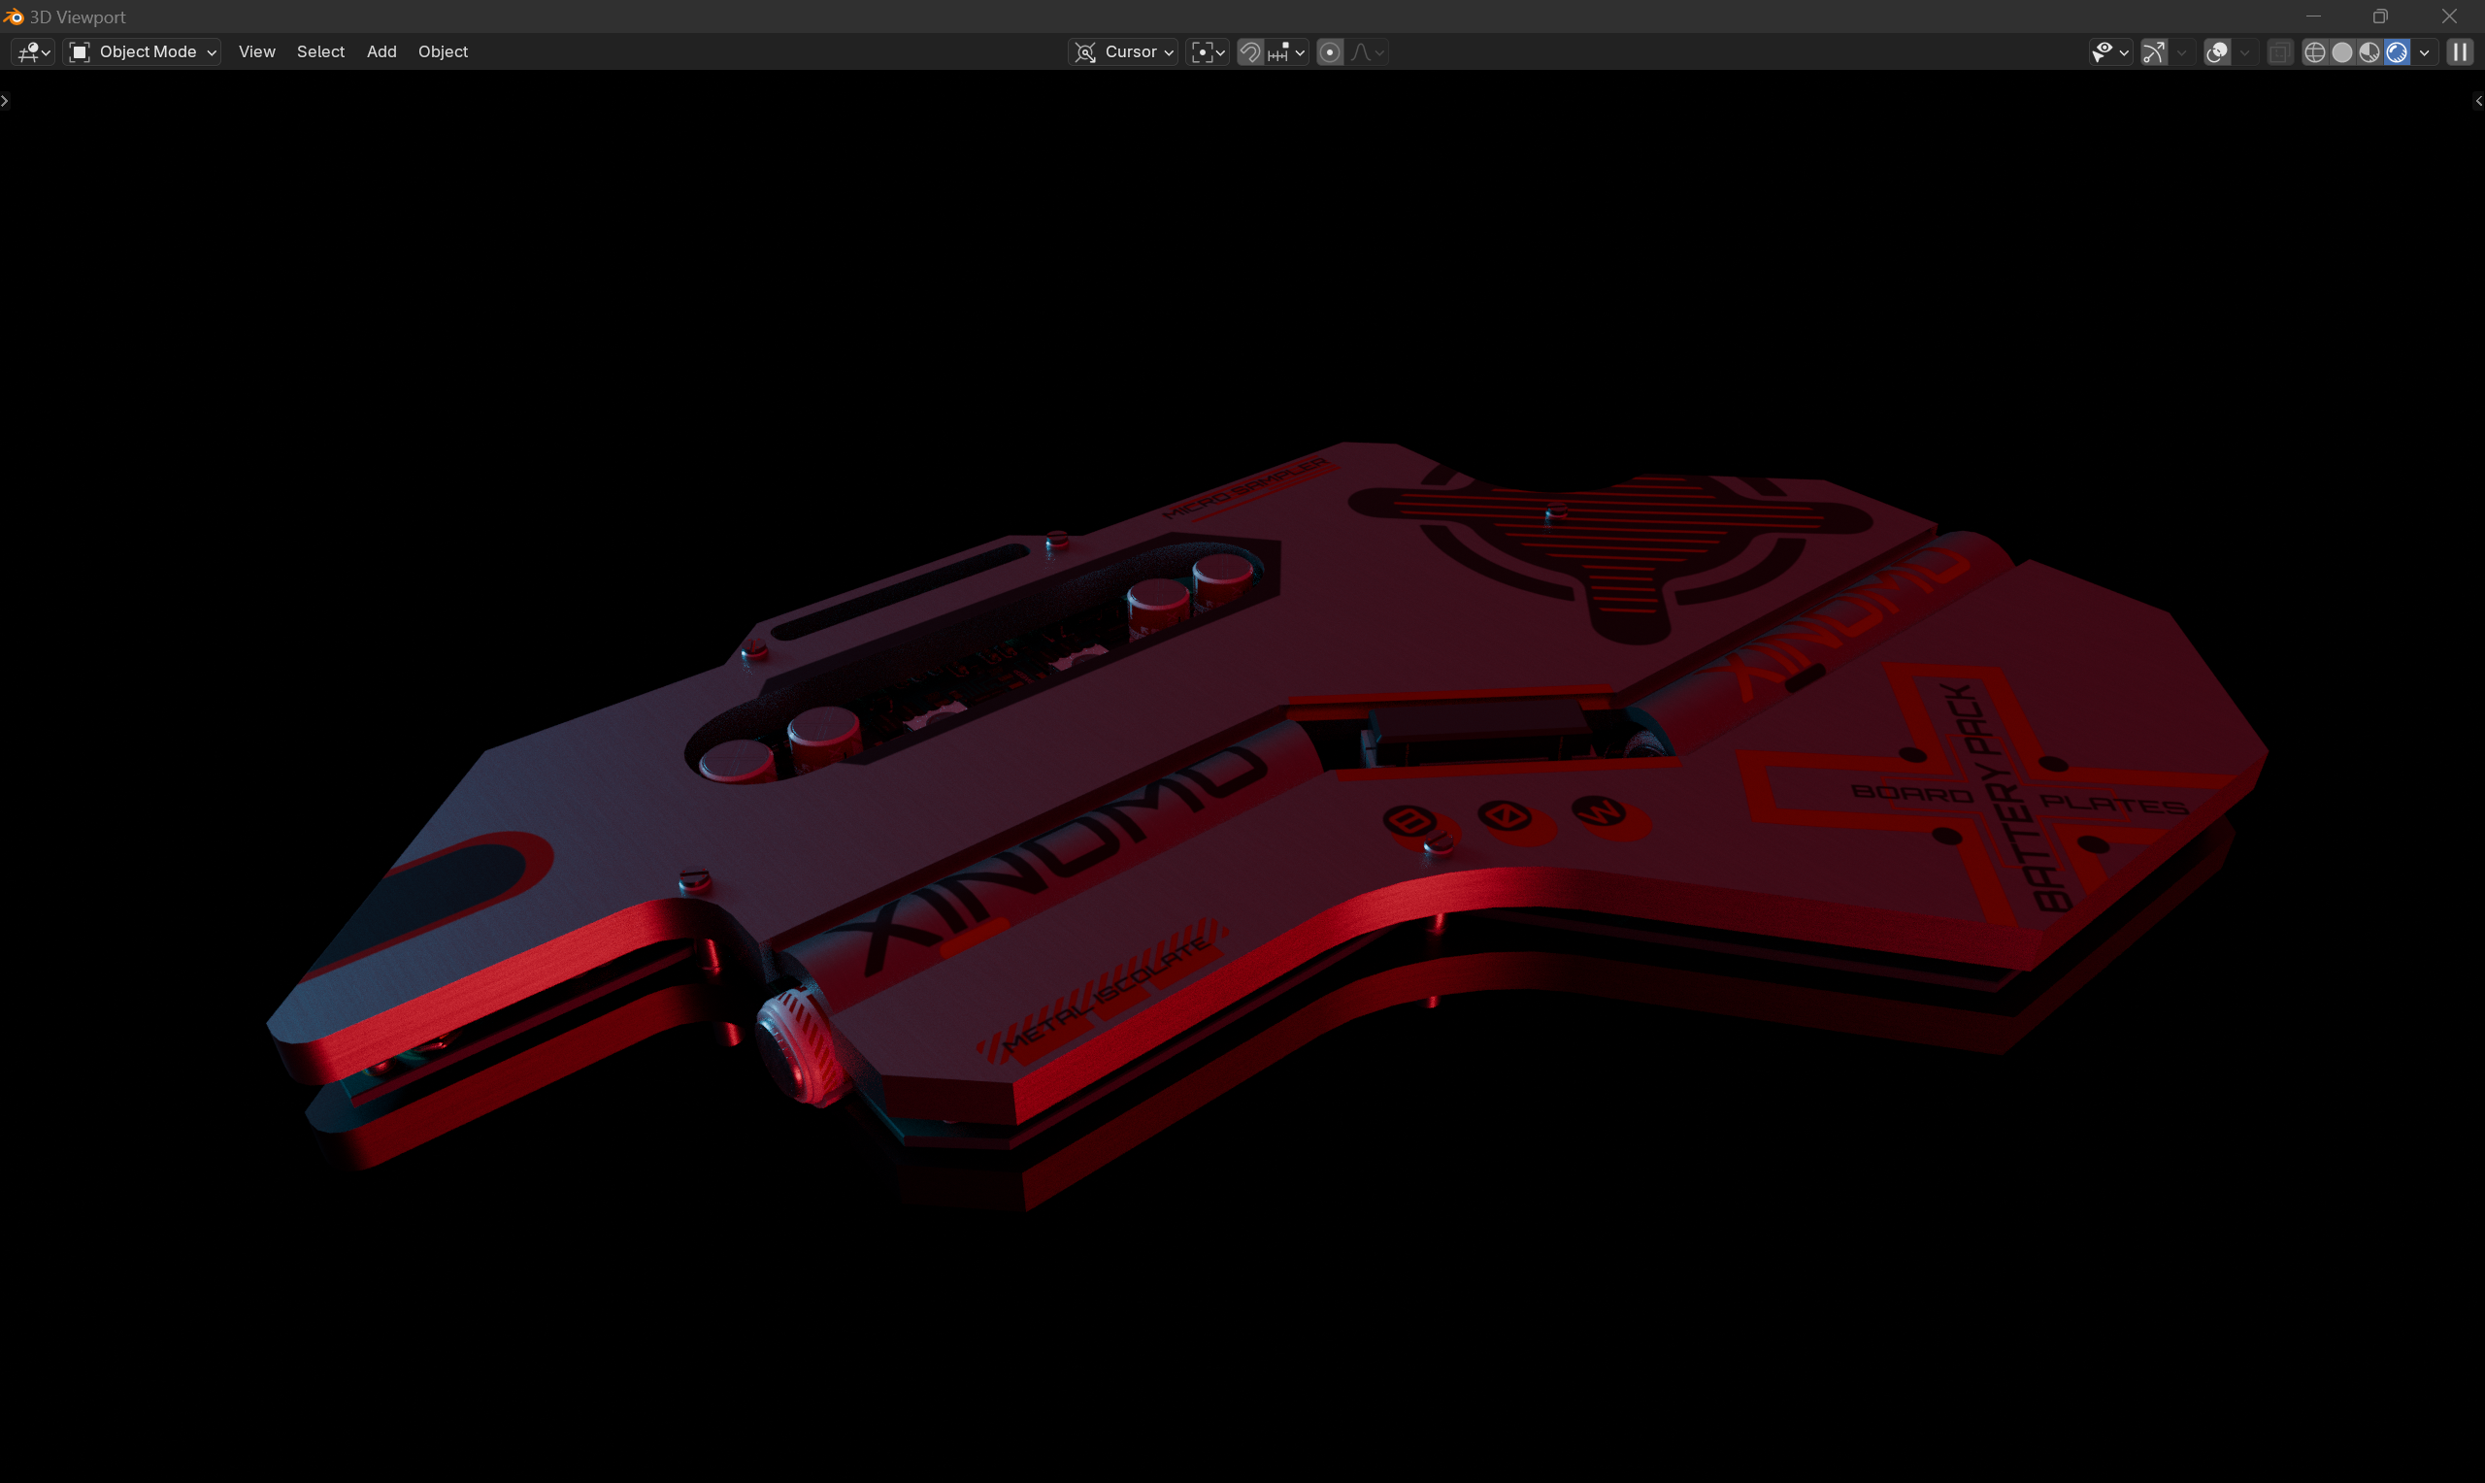Close the 3D Viewport window
2485x1483 pixels.
2449,16
